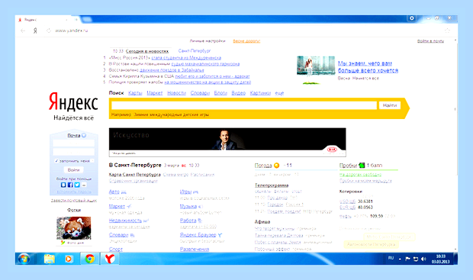Image resolution: width=473 pixels, height=280 pixels.
Task: Click the network tray icon
Action: pos(416,259)
